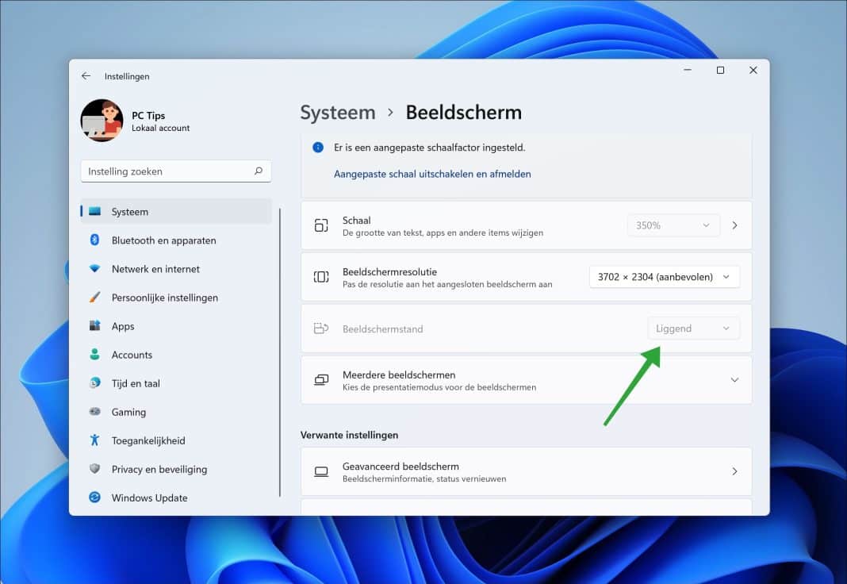Expand the Meerdere beeldschermen section
The height and width of the screenshot is (584, 847).
tap(734, 379)
